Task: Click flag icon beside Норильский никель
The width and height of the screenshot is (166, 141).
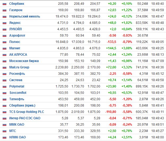Action: (x=5, y=17)
